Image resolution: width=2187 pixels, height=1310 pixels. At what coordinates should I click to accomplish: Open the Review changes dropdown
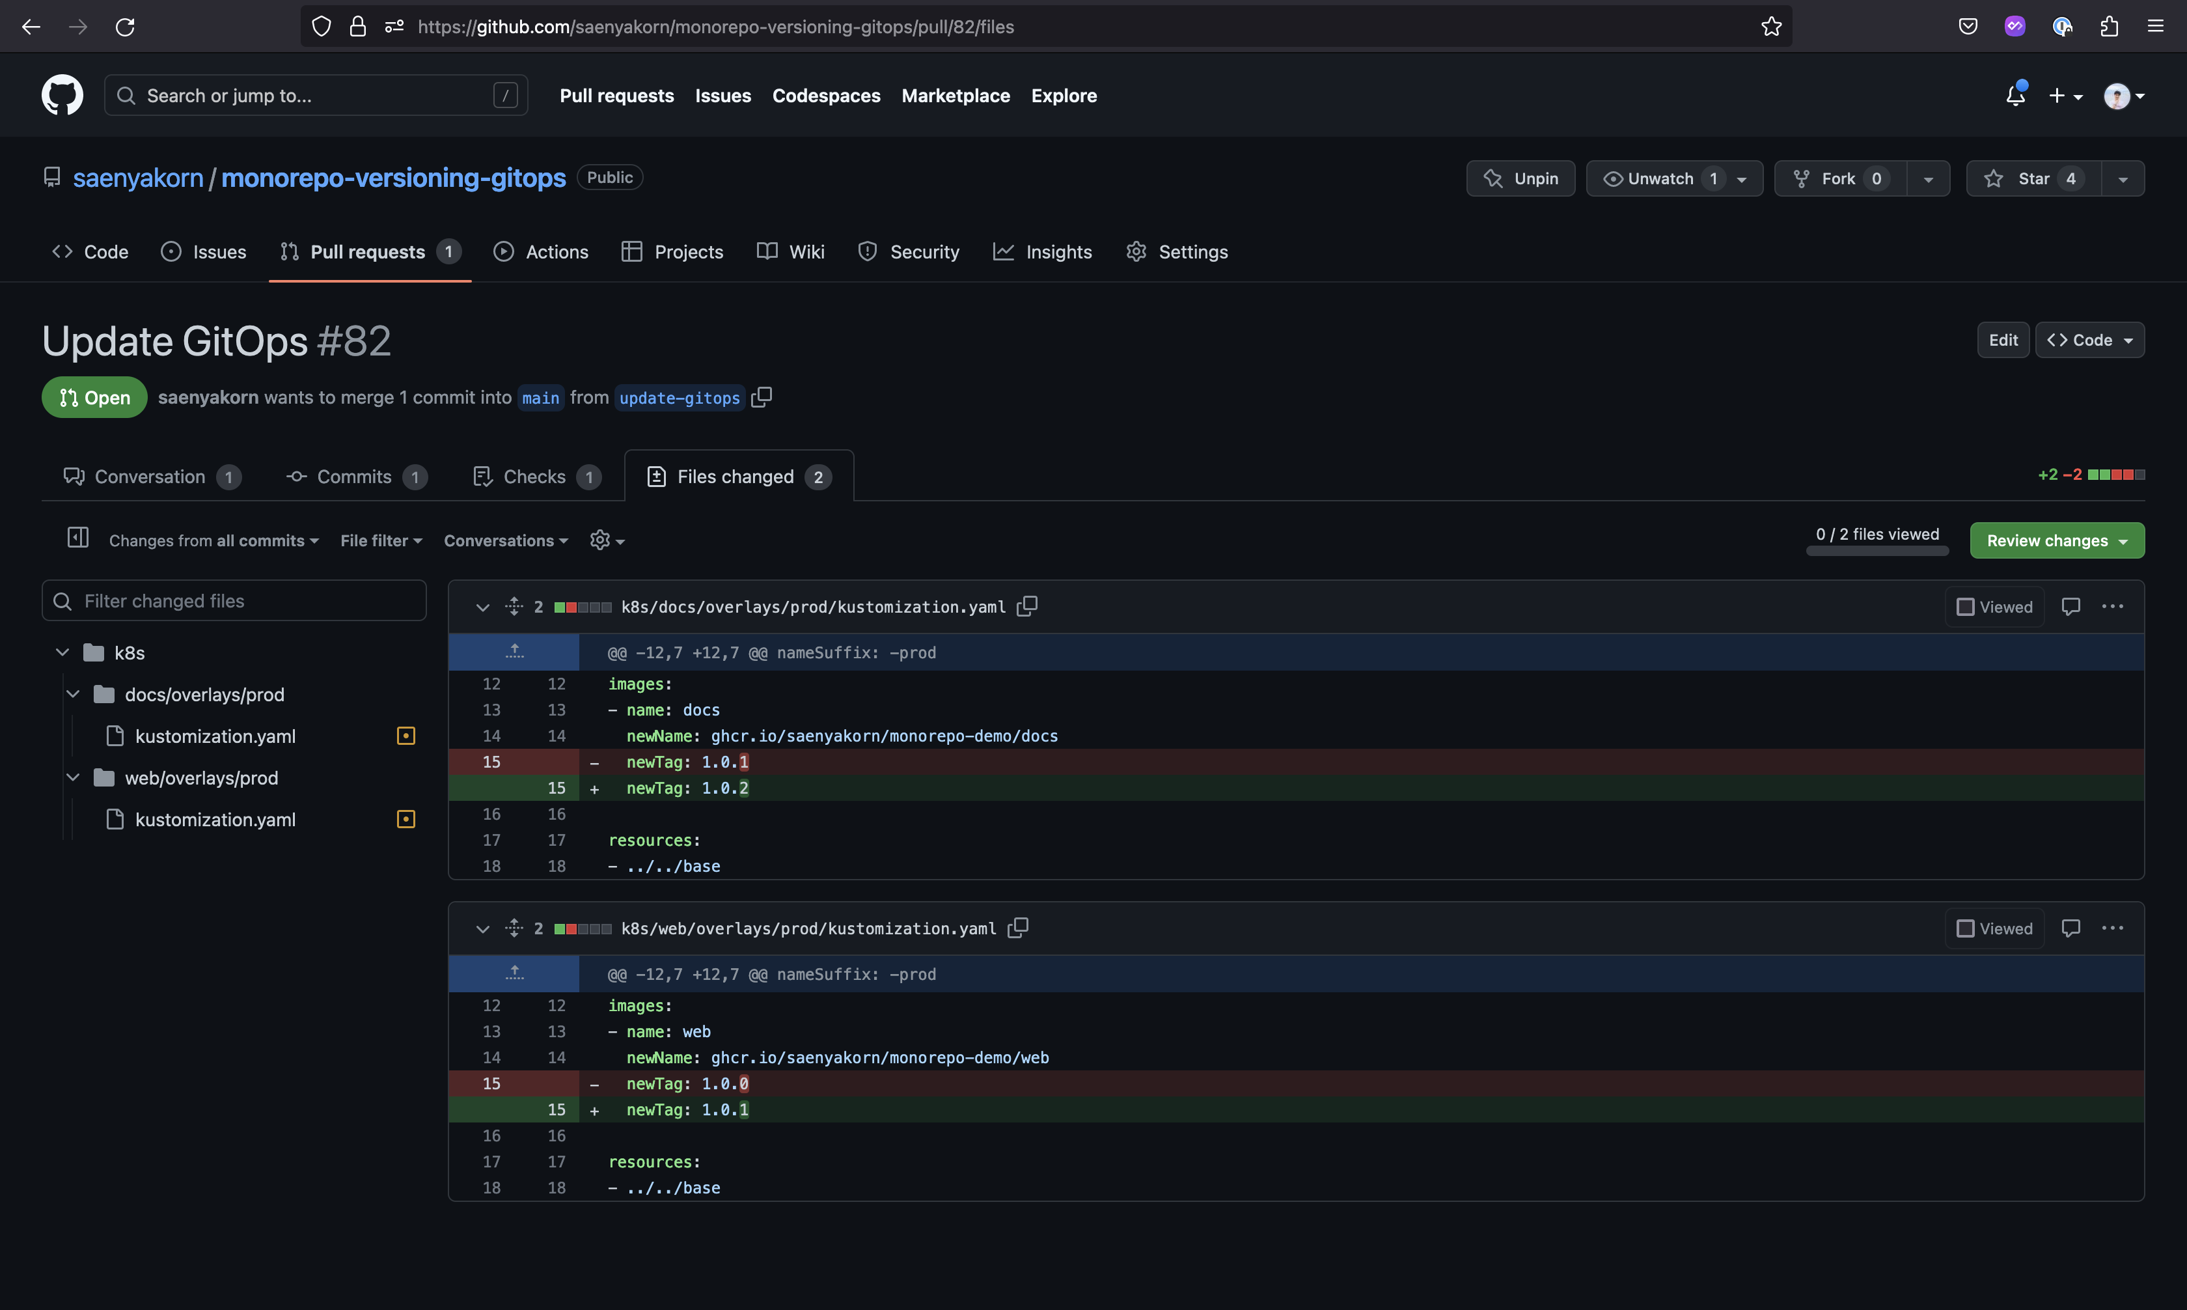pos(2057,540)
